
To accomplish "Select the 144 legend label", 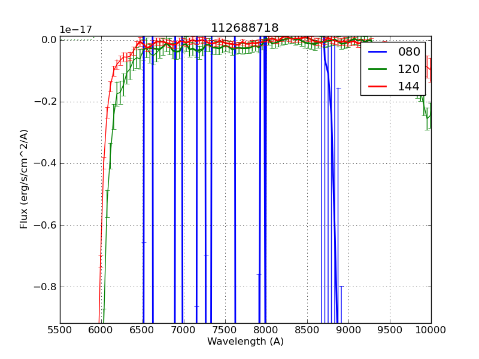I will coord(409,87).
